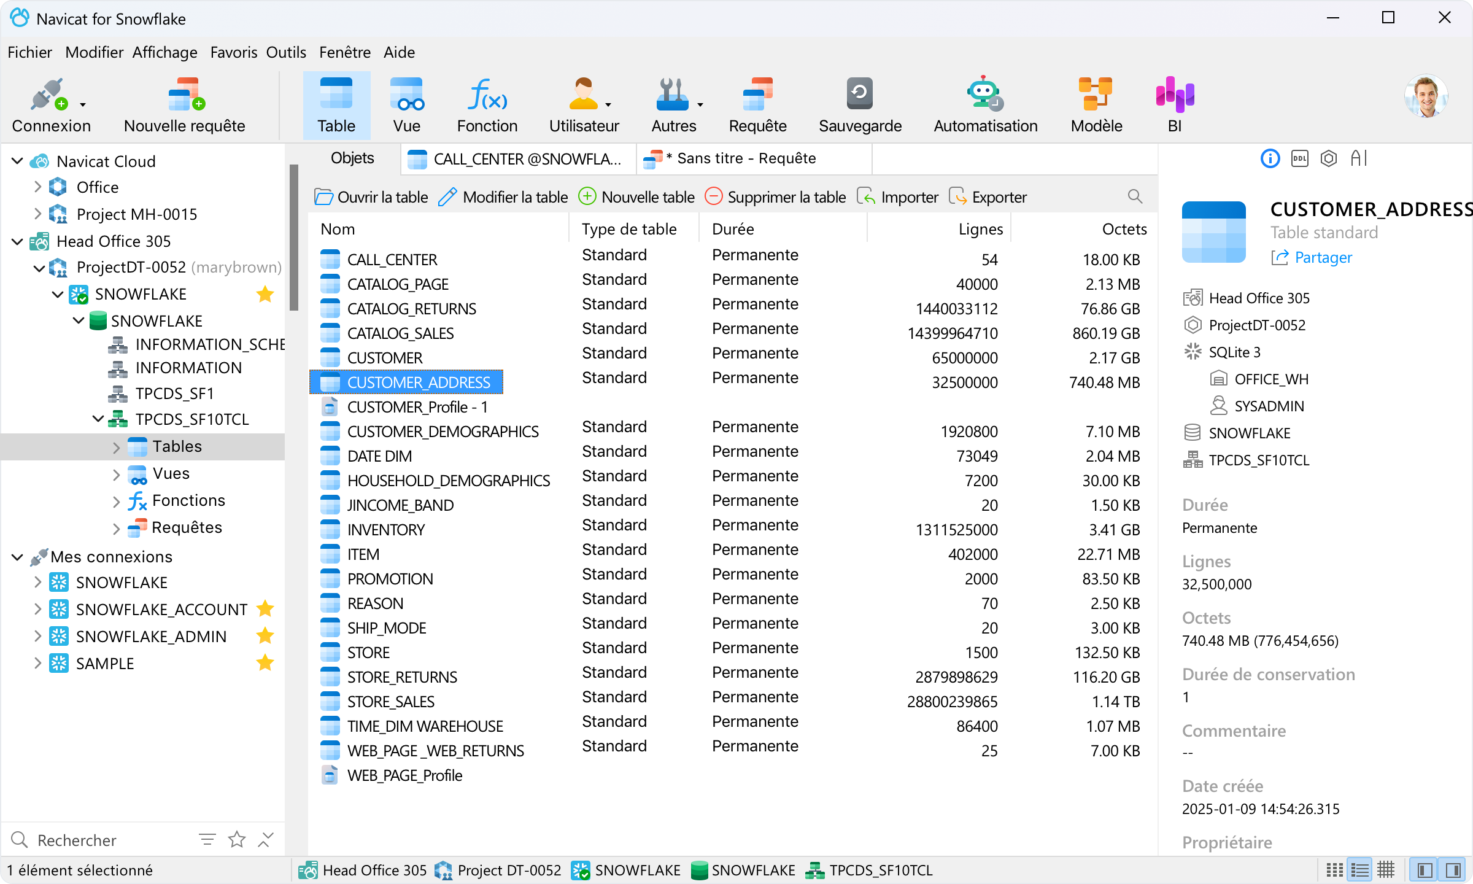Click the search magnifier in object toolbar
This screenshot has width=1473, height=884.
click(1135, 196)
